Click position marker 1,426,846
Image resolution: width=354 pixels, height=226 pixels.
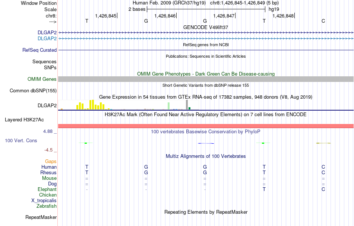(x=165, y=16)
